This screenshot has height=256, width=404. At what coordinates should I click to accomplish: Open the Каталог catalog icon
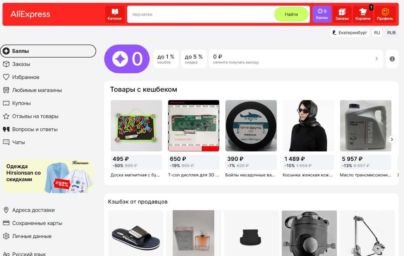(x=115, y=14)
